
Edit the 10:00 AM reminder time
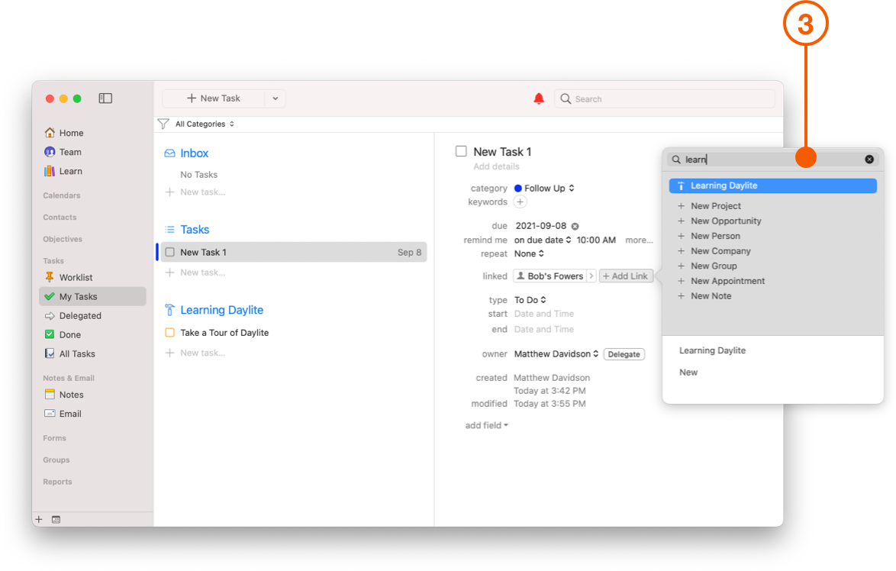[x=596, y=240]
